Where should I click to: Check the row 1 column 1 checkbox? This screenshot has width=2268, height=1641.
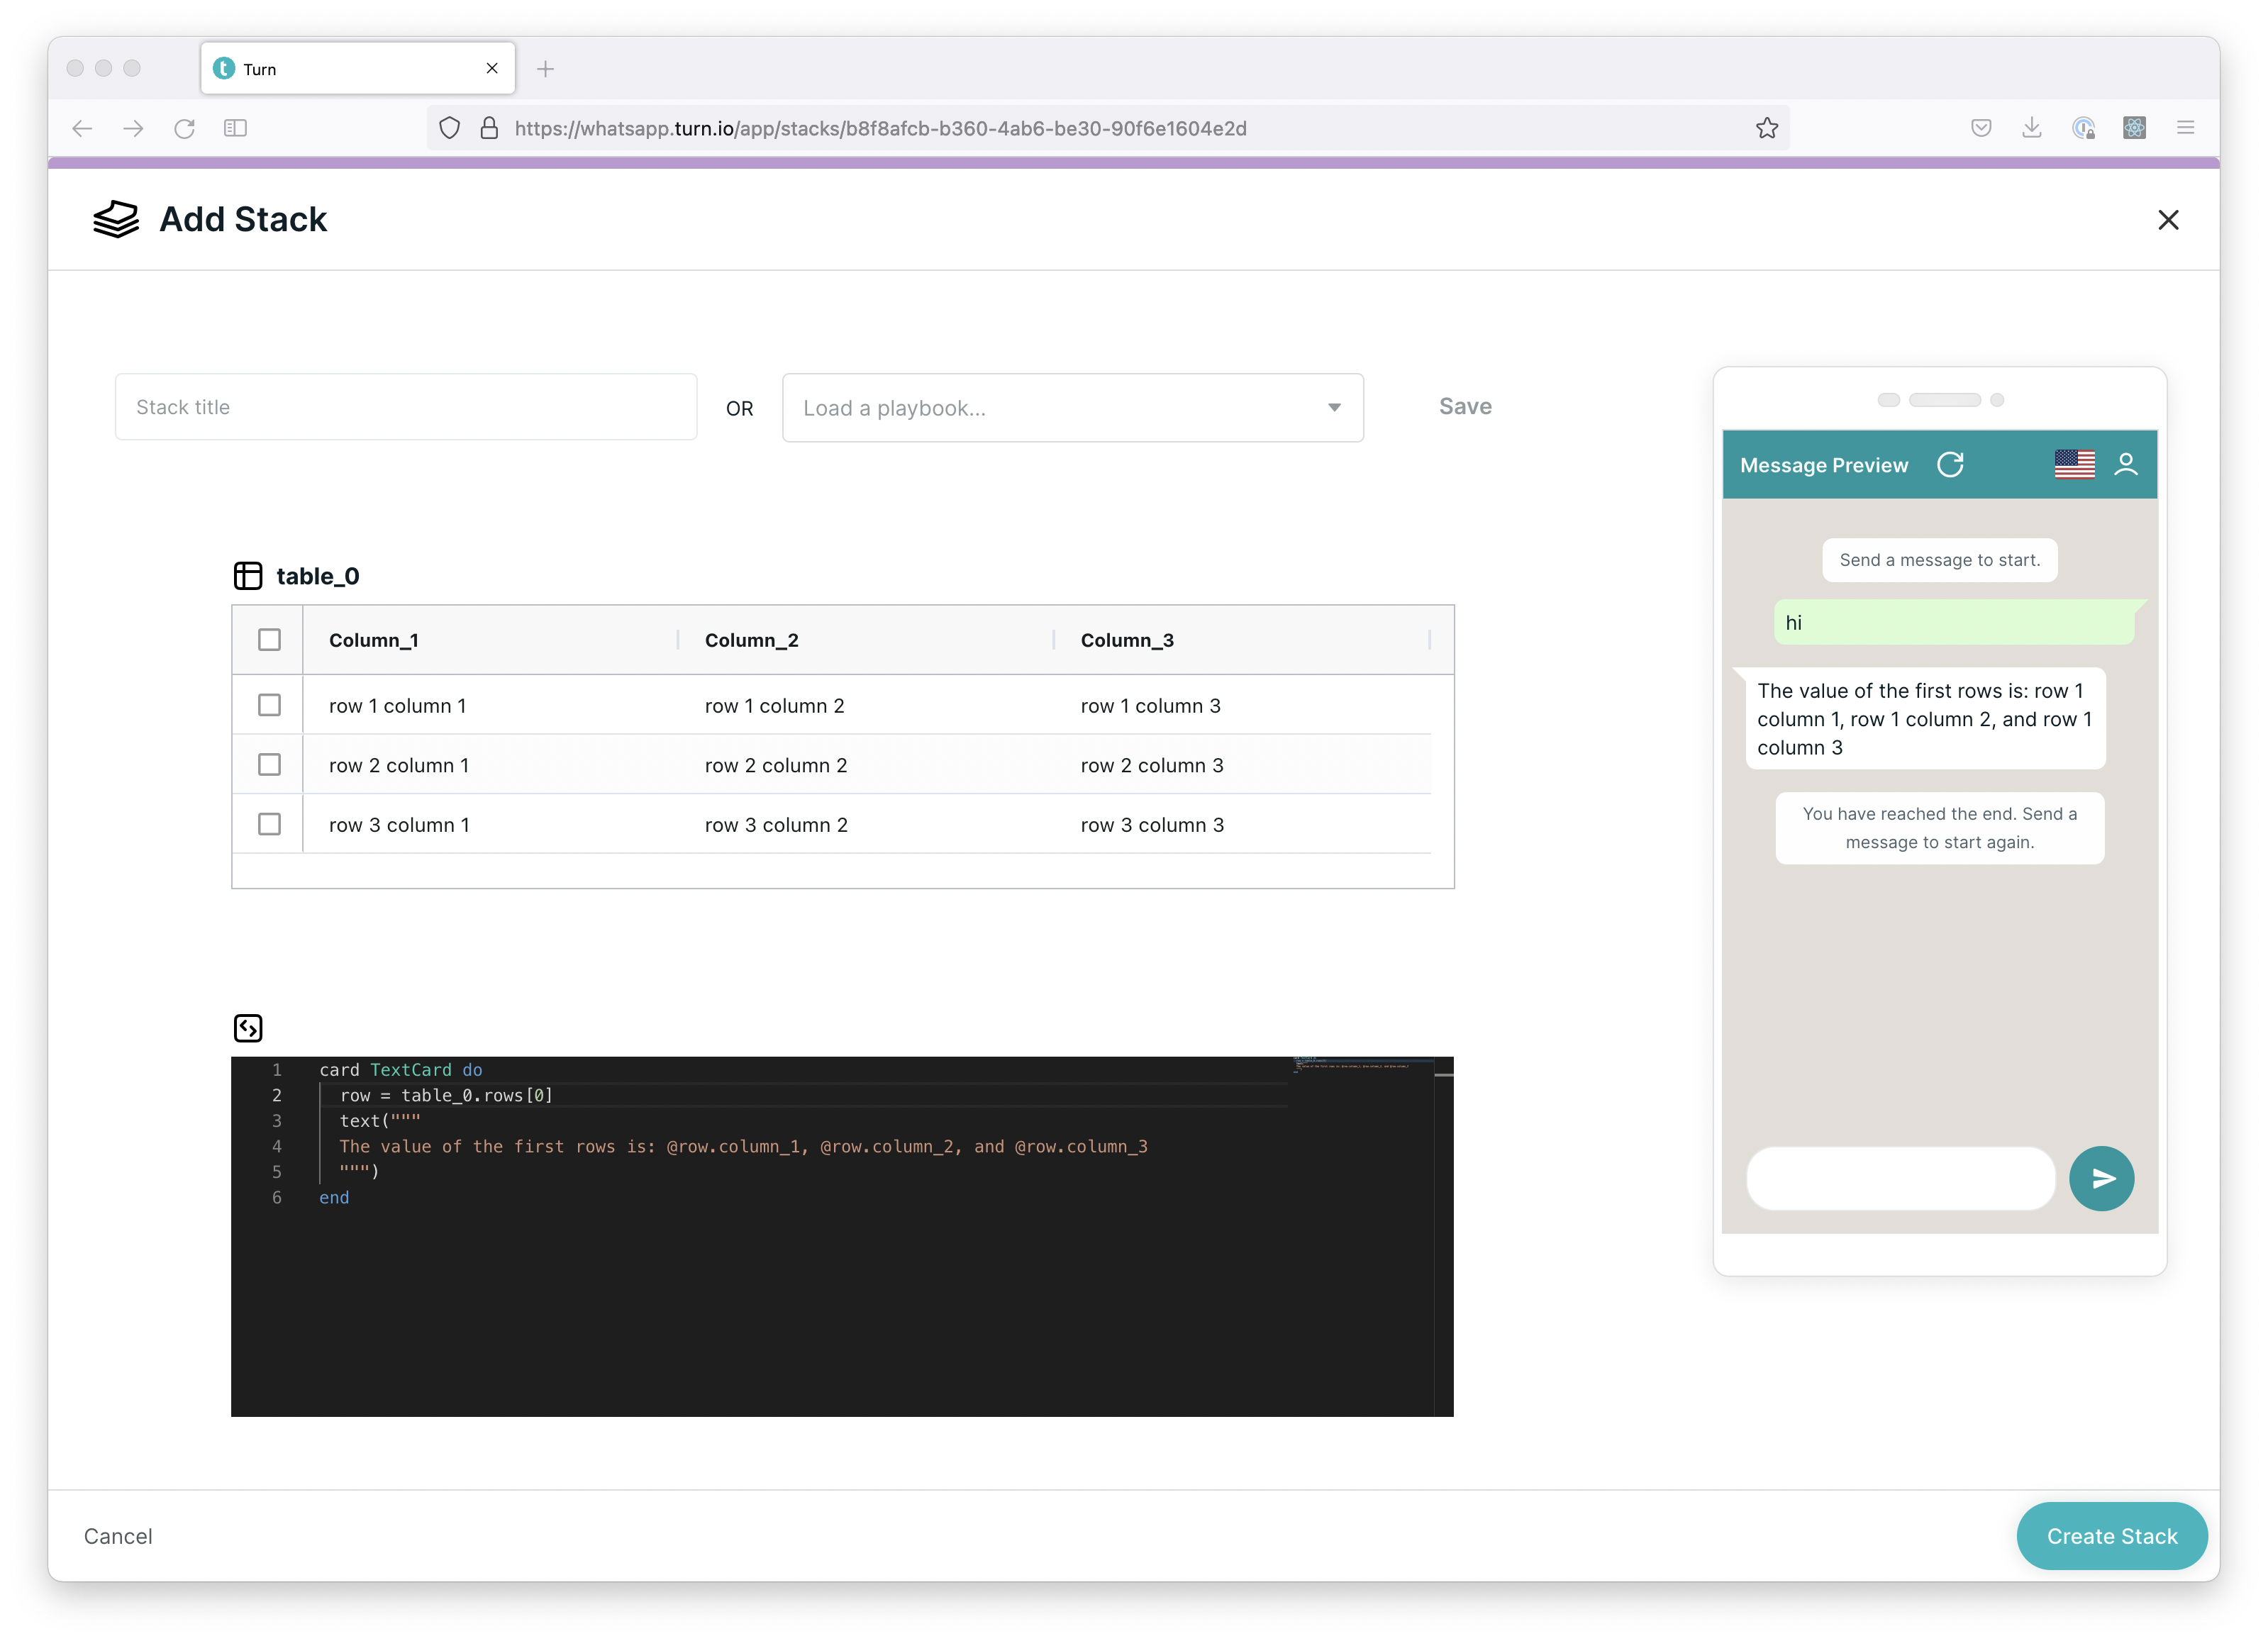[x=269, y=705]
